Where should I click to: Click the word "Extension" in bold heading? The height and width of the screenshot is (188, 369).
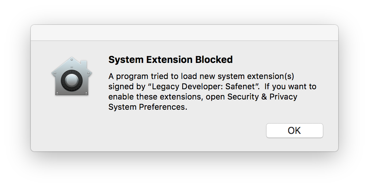(169, 60)
